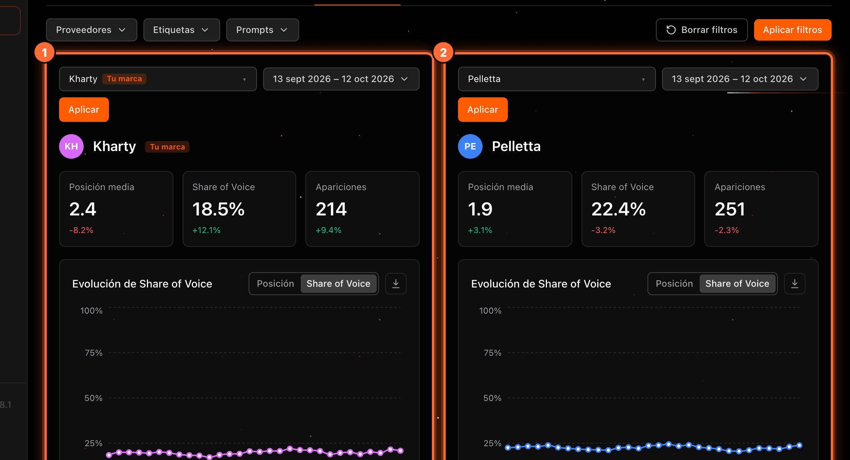The image size is (850, 460).
Task: Open the Pelletta brand selector
Action: click(x=557, y=79)
